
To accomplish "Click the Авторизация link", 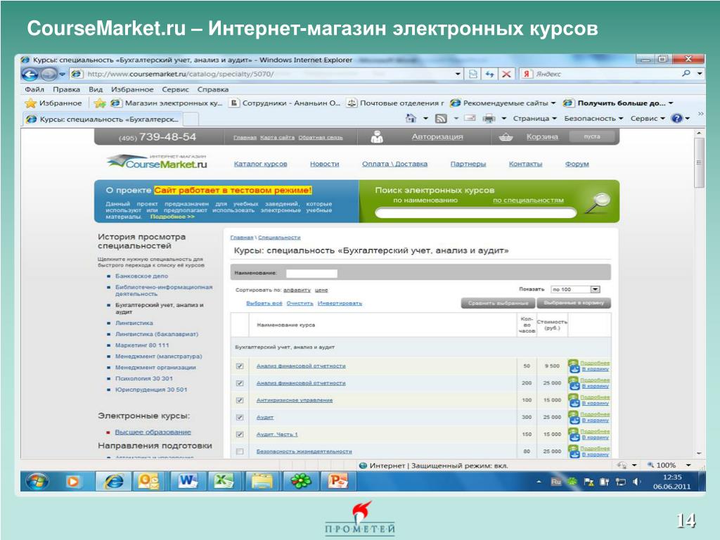I will click(437, 137).
